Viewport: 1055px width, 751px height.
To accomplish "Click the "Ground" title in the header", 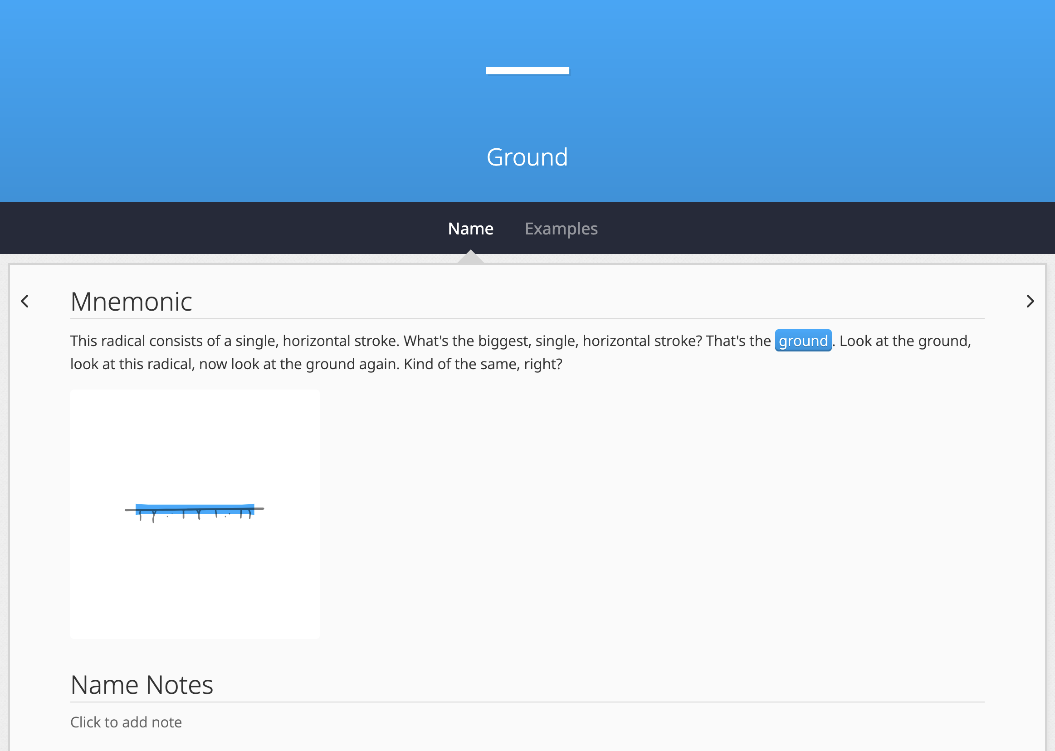I will click(x=527, y=157).
